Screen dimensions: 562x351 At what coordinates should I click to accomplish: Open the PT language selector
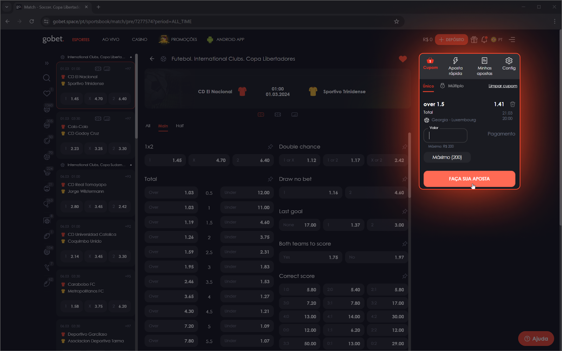(x=497, y=40)
